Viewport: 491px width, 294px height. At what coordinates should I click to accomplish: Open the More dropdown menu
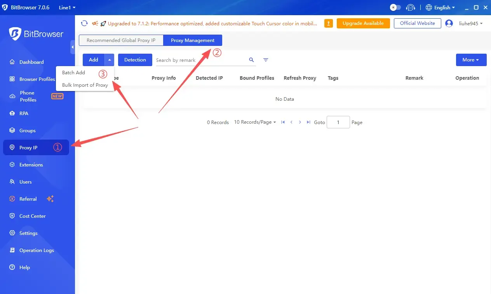(471, 60)
